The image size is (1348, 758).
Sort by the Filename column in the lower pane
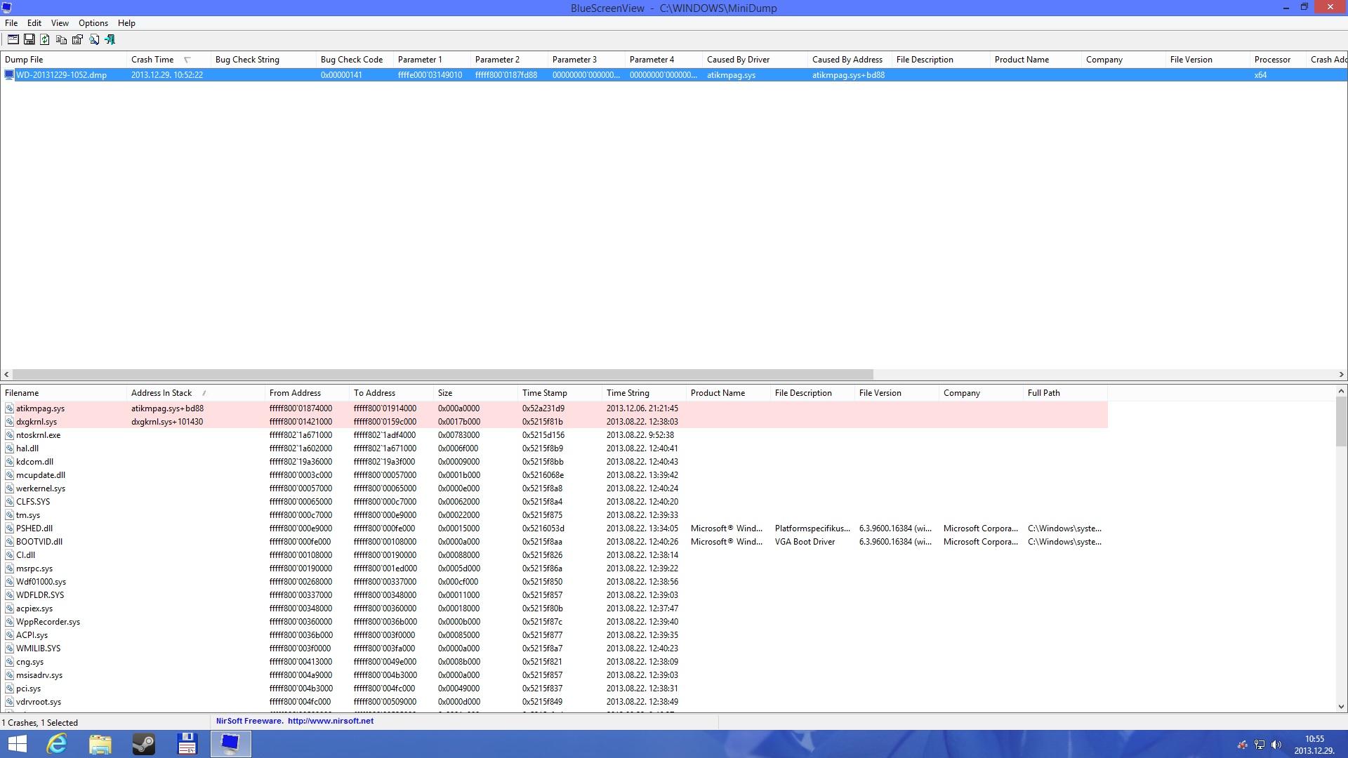63,393
